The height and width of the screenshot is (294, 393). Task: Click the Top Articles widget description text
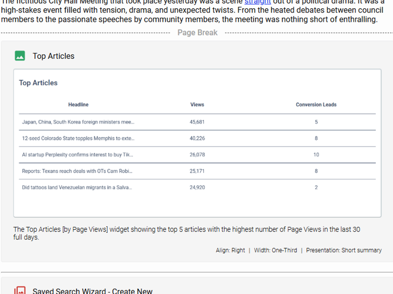click(186, 233)
